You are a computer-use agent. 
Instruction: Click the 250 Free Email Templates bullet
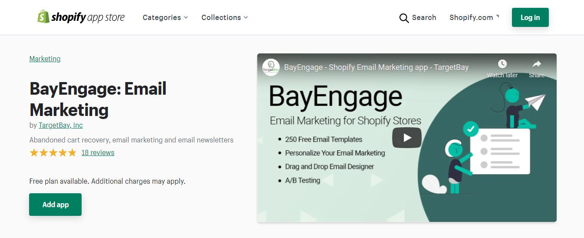(323, 139)
